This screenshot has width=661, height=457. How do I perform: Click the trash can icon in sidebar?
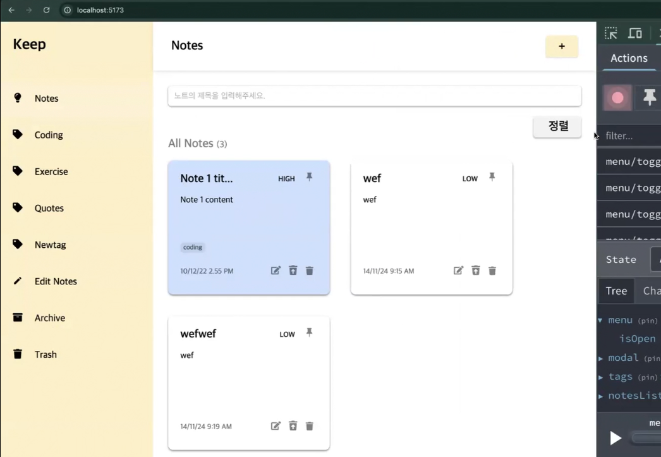tap(17, 354)
